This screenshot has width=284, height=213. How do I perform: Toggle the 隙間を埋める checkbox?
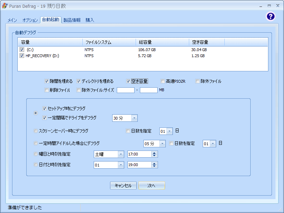point(47,81)
